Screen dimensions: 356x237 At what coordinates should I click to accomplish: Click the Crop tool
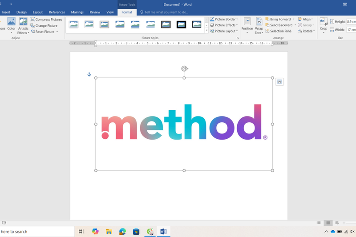324,25
